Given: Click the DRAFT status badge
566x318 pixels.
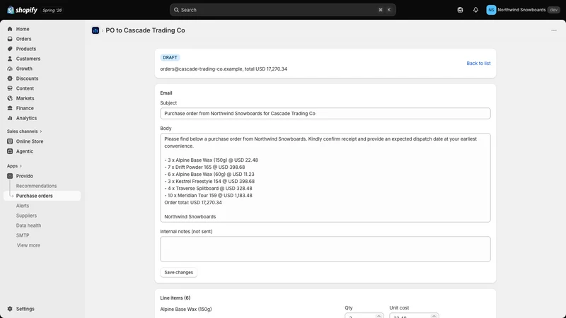Looking at the screenshot, I should coord(170,58).
